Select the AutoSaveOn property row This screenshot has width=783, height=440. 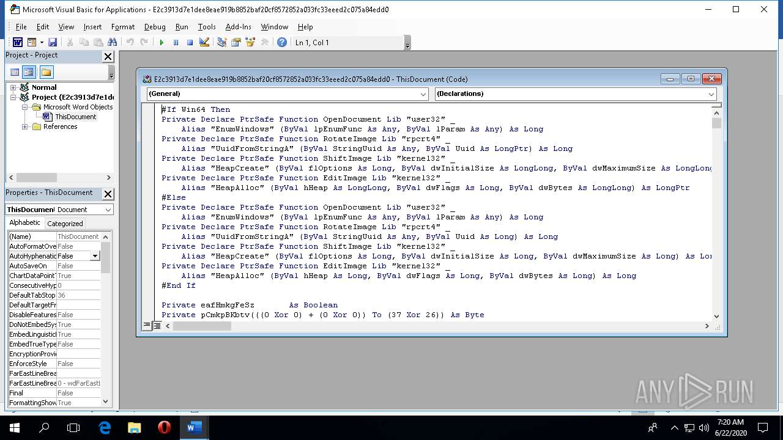(54, 266)
